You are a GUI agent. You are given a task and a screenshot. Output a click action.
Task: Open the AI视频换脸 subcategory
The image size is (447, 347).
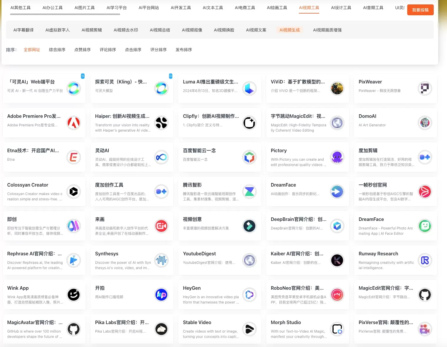click(224, 30)
